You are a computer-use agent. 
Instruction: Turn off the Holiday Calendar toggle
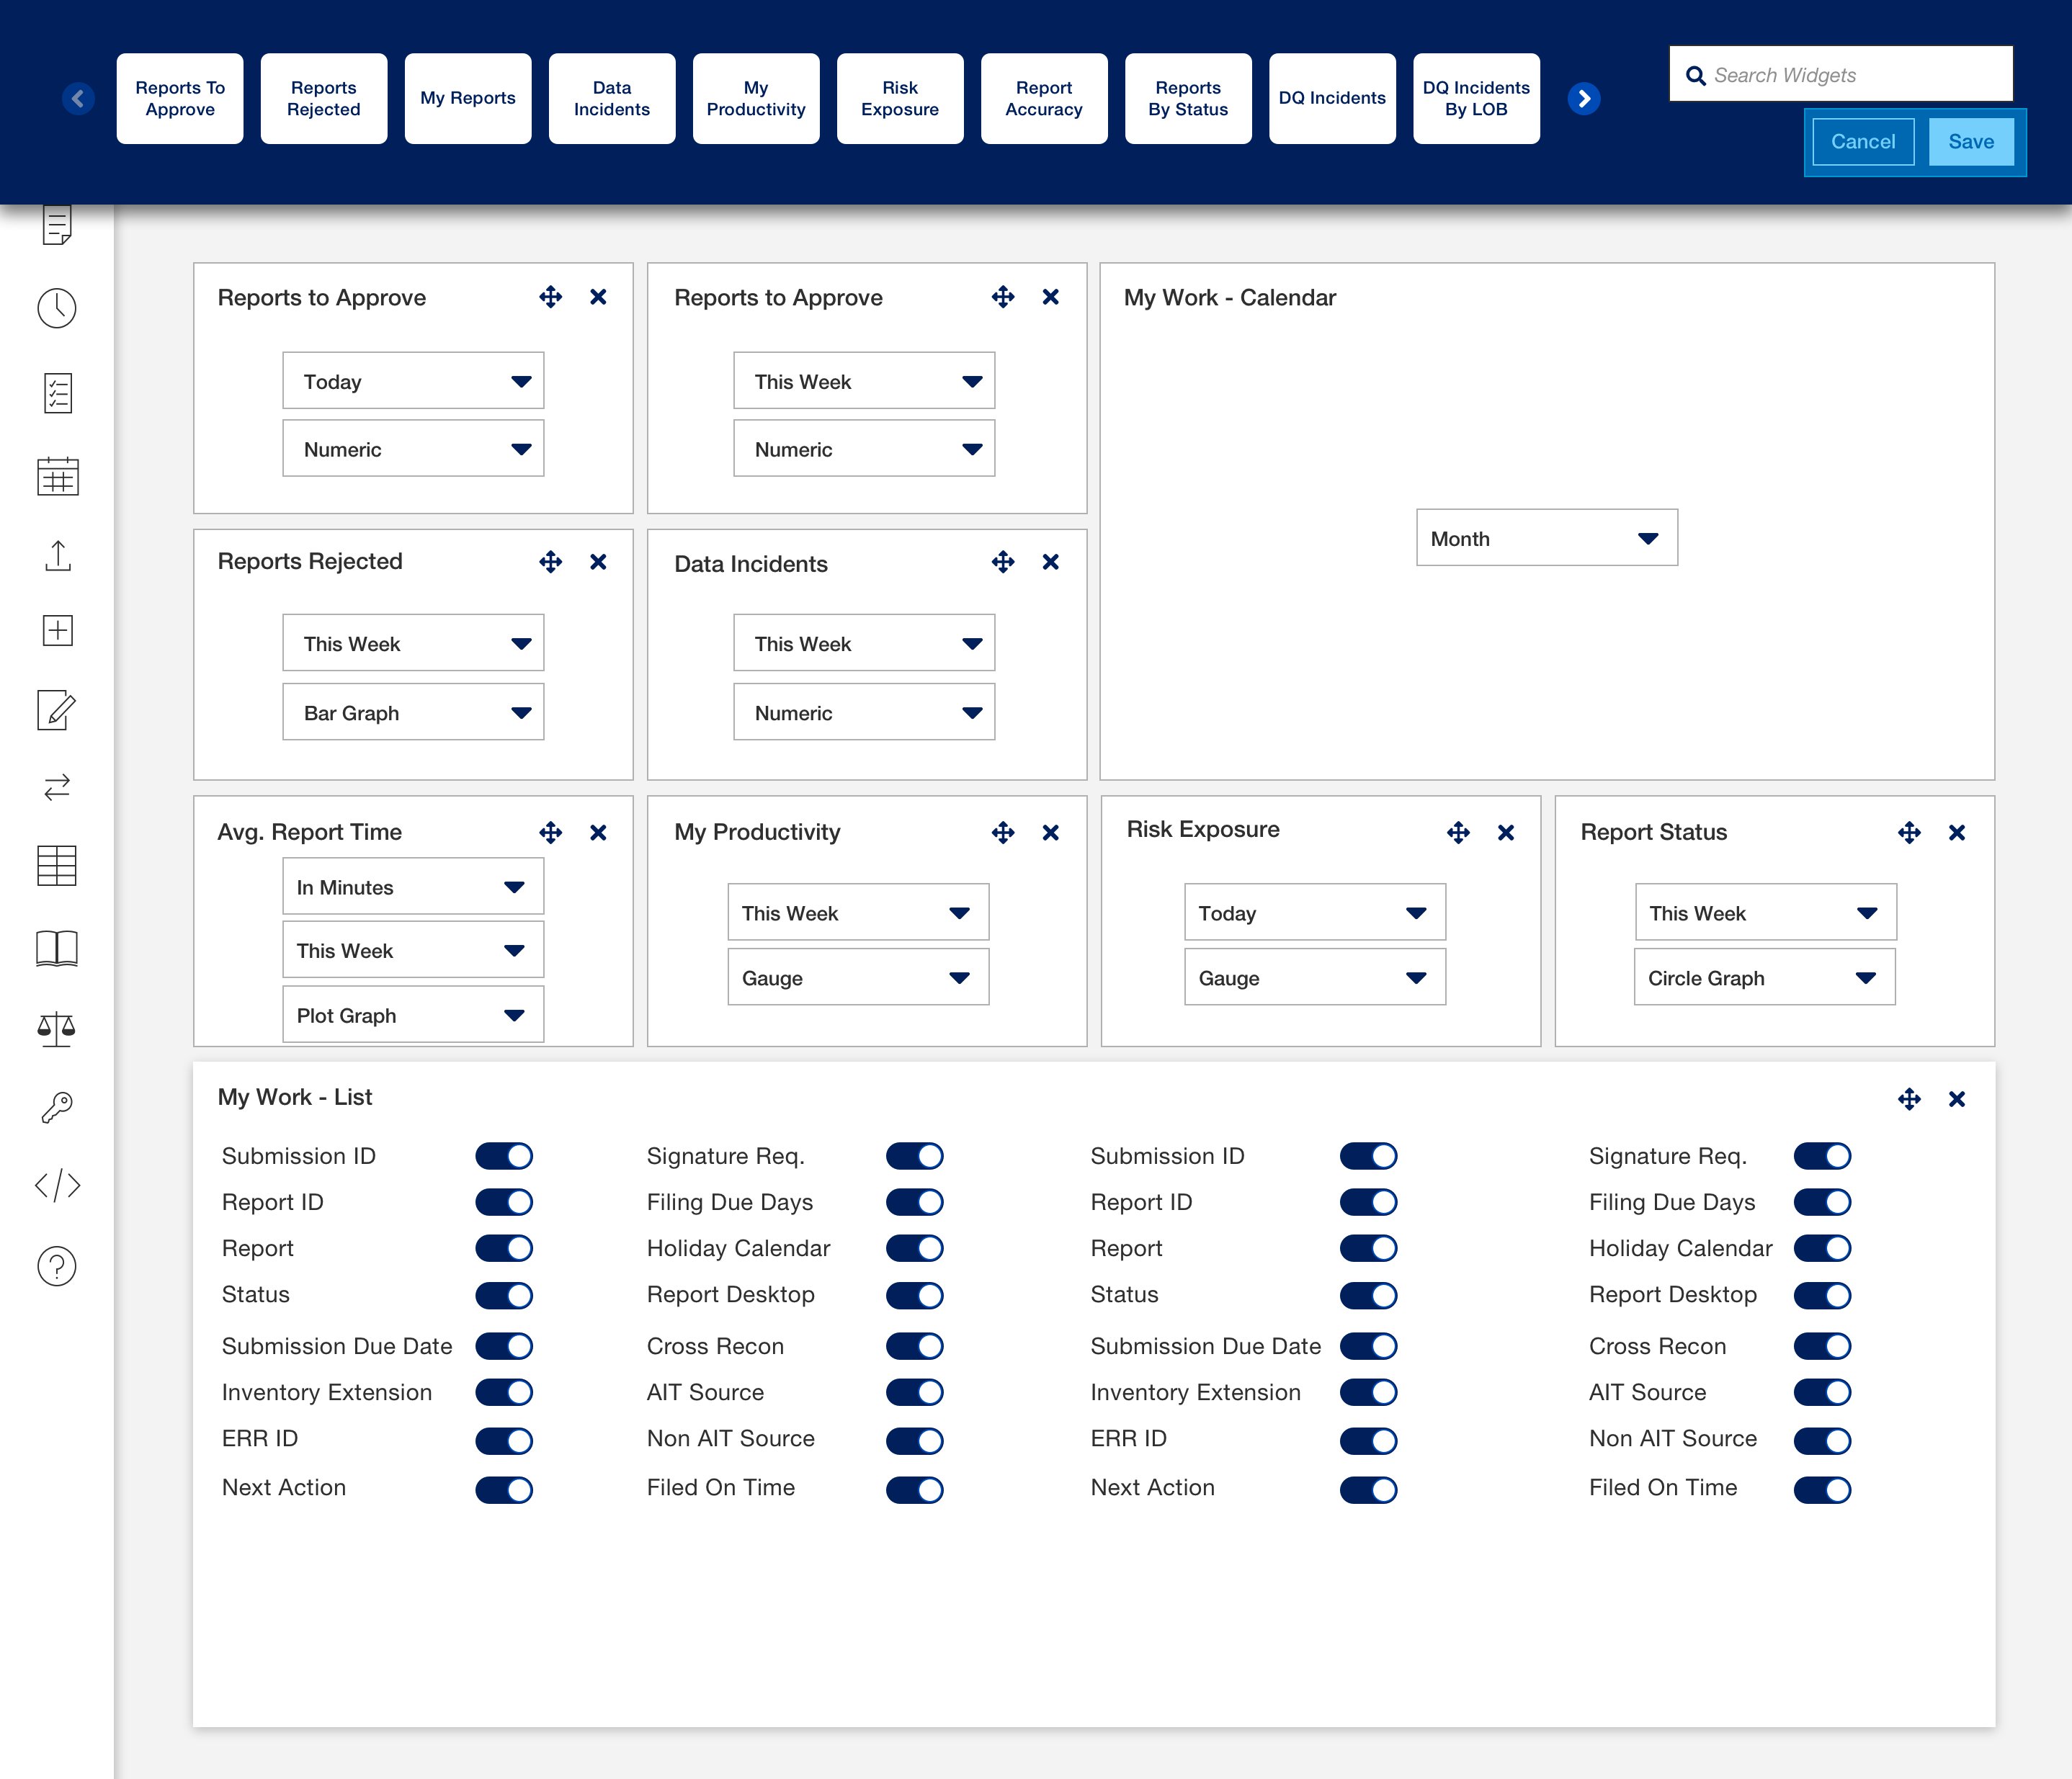(914, 1248)
